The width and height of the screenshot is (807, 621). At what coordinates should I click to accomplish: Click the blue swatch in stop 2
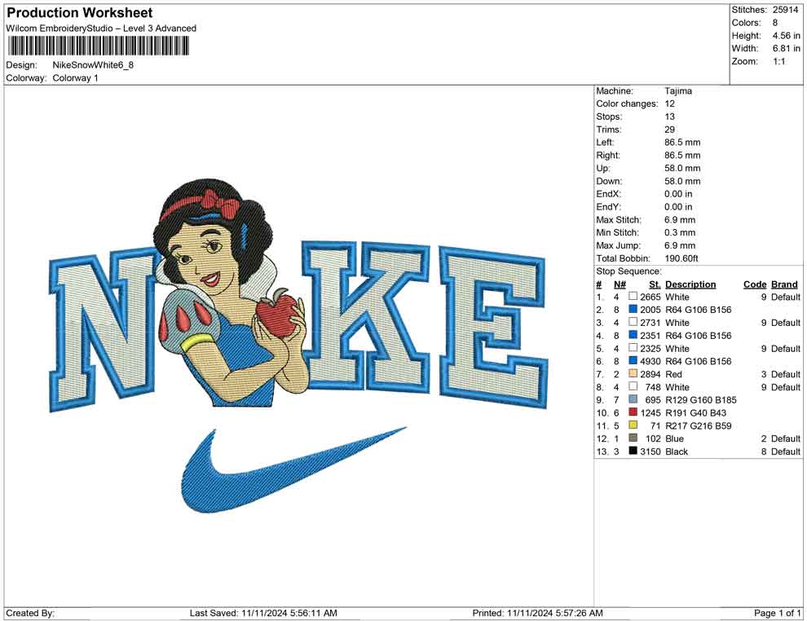click(x=633, y=310)
